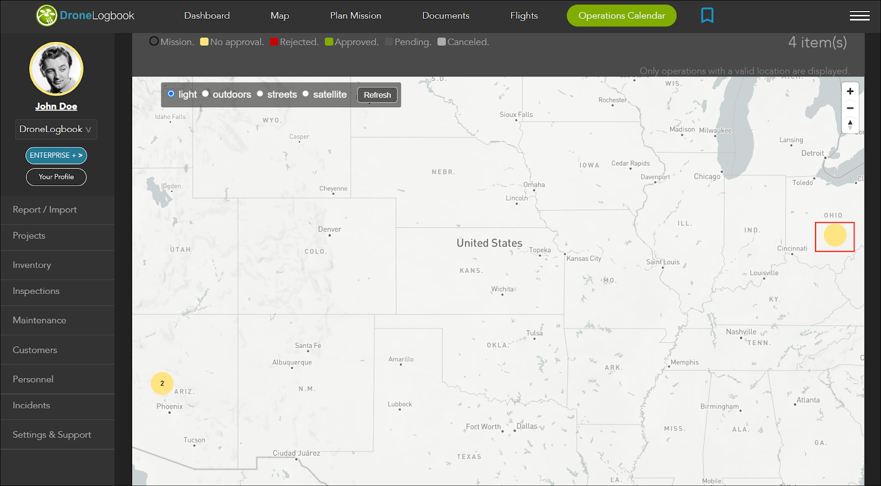Viewport: 881px width, 486px height.
Task: Click the Nashville city label
Action: [741, 332]
